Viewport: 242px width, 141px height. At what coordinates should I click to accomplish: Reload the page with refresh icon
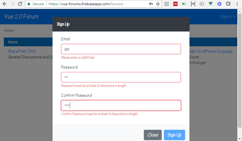pos(20,4)
